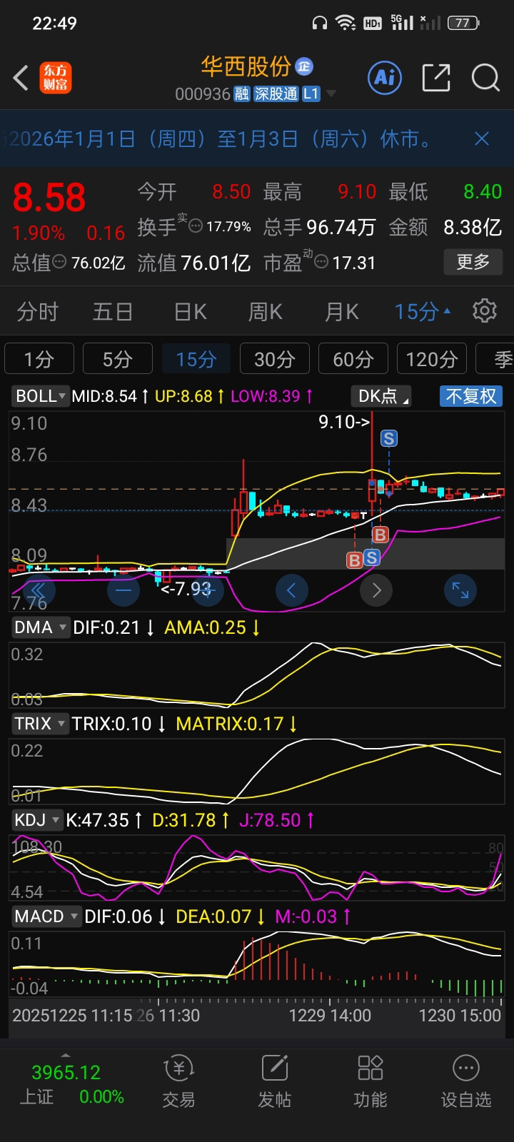Open the 东方财富 logo icon
Viewport: 514px width, 1142px height.
tap(56, 78)
